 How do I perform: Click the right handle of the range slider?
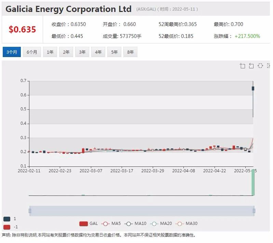(254, 211)
